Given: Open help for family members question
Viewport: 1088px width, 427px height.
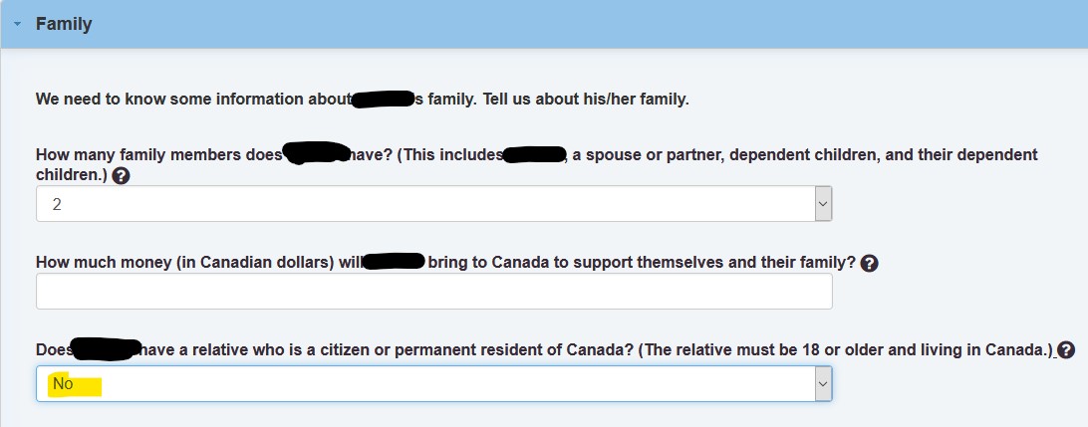Looking at the screenshot, I should click(121, 176).
